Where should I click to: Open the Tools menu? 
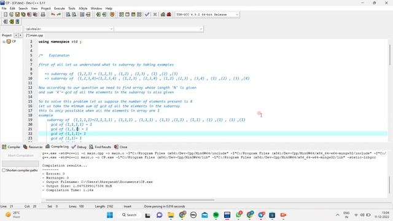72,9
